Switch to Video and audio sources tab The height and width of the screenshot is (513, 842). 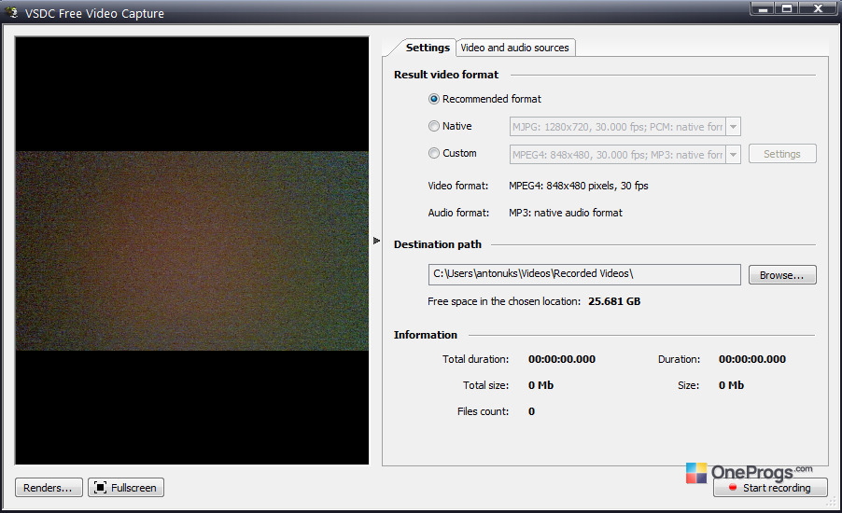point(514,48)
